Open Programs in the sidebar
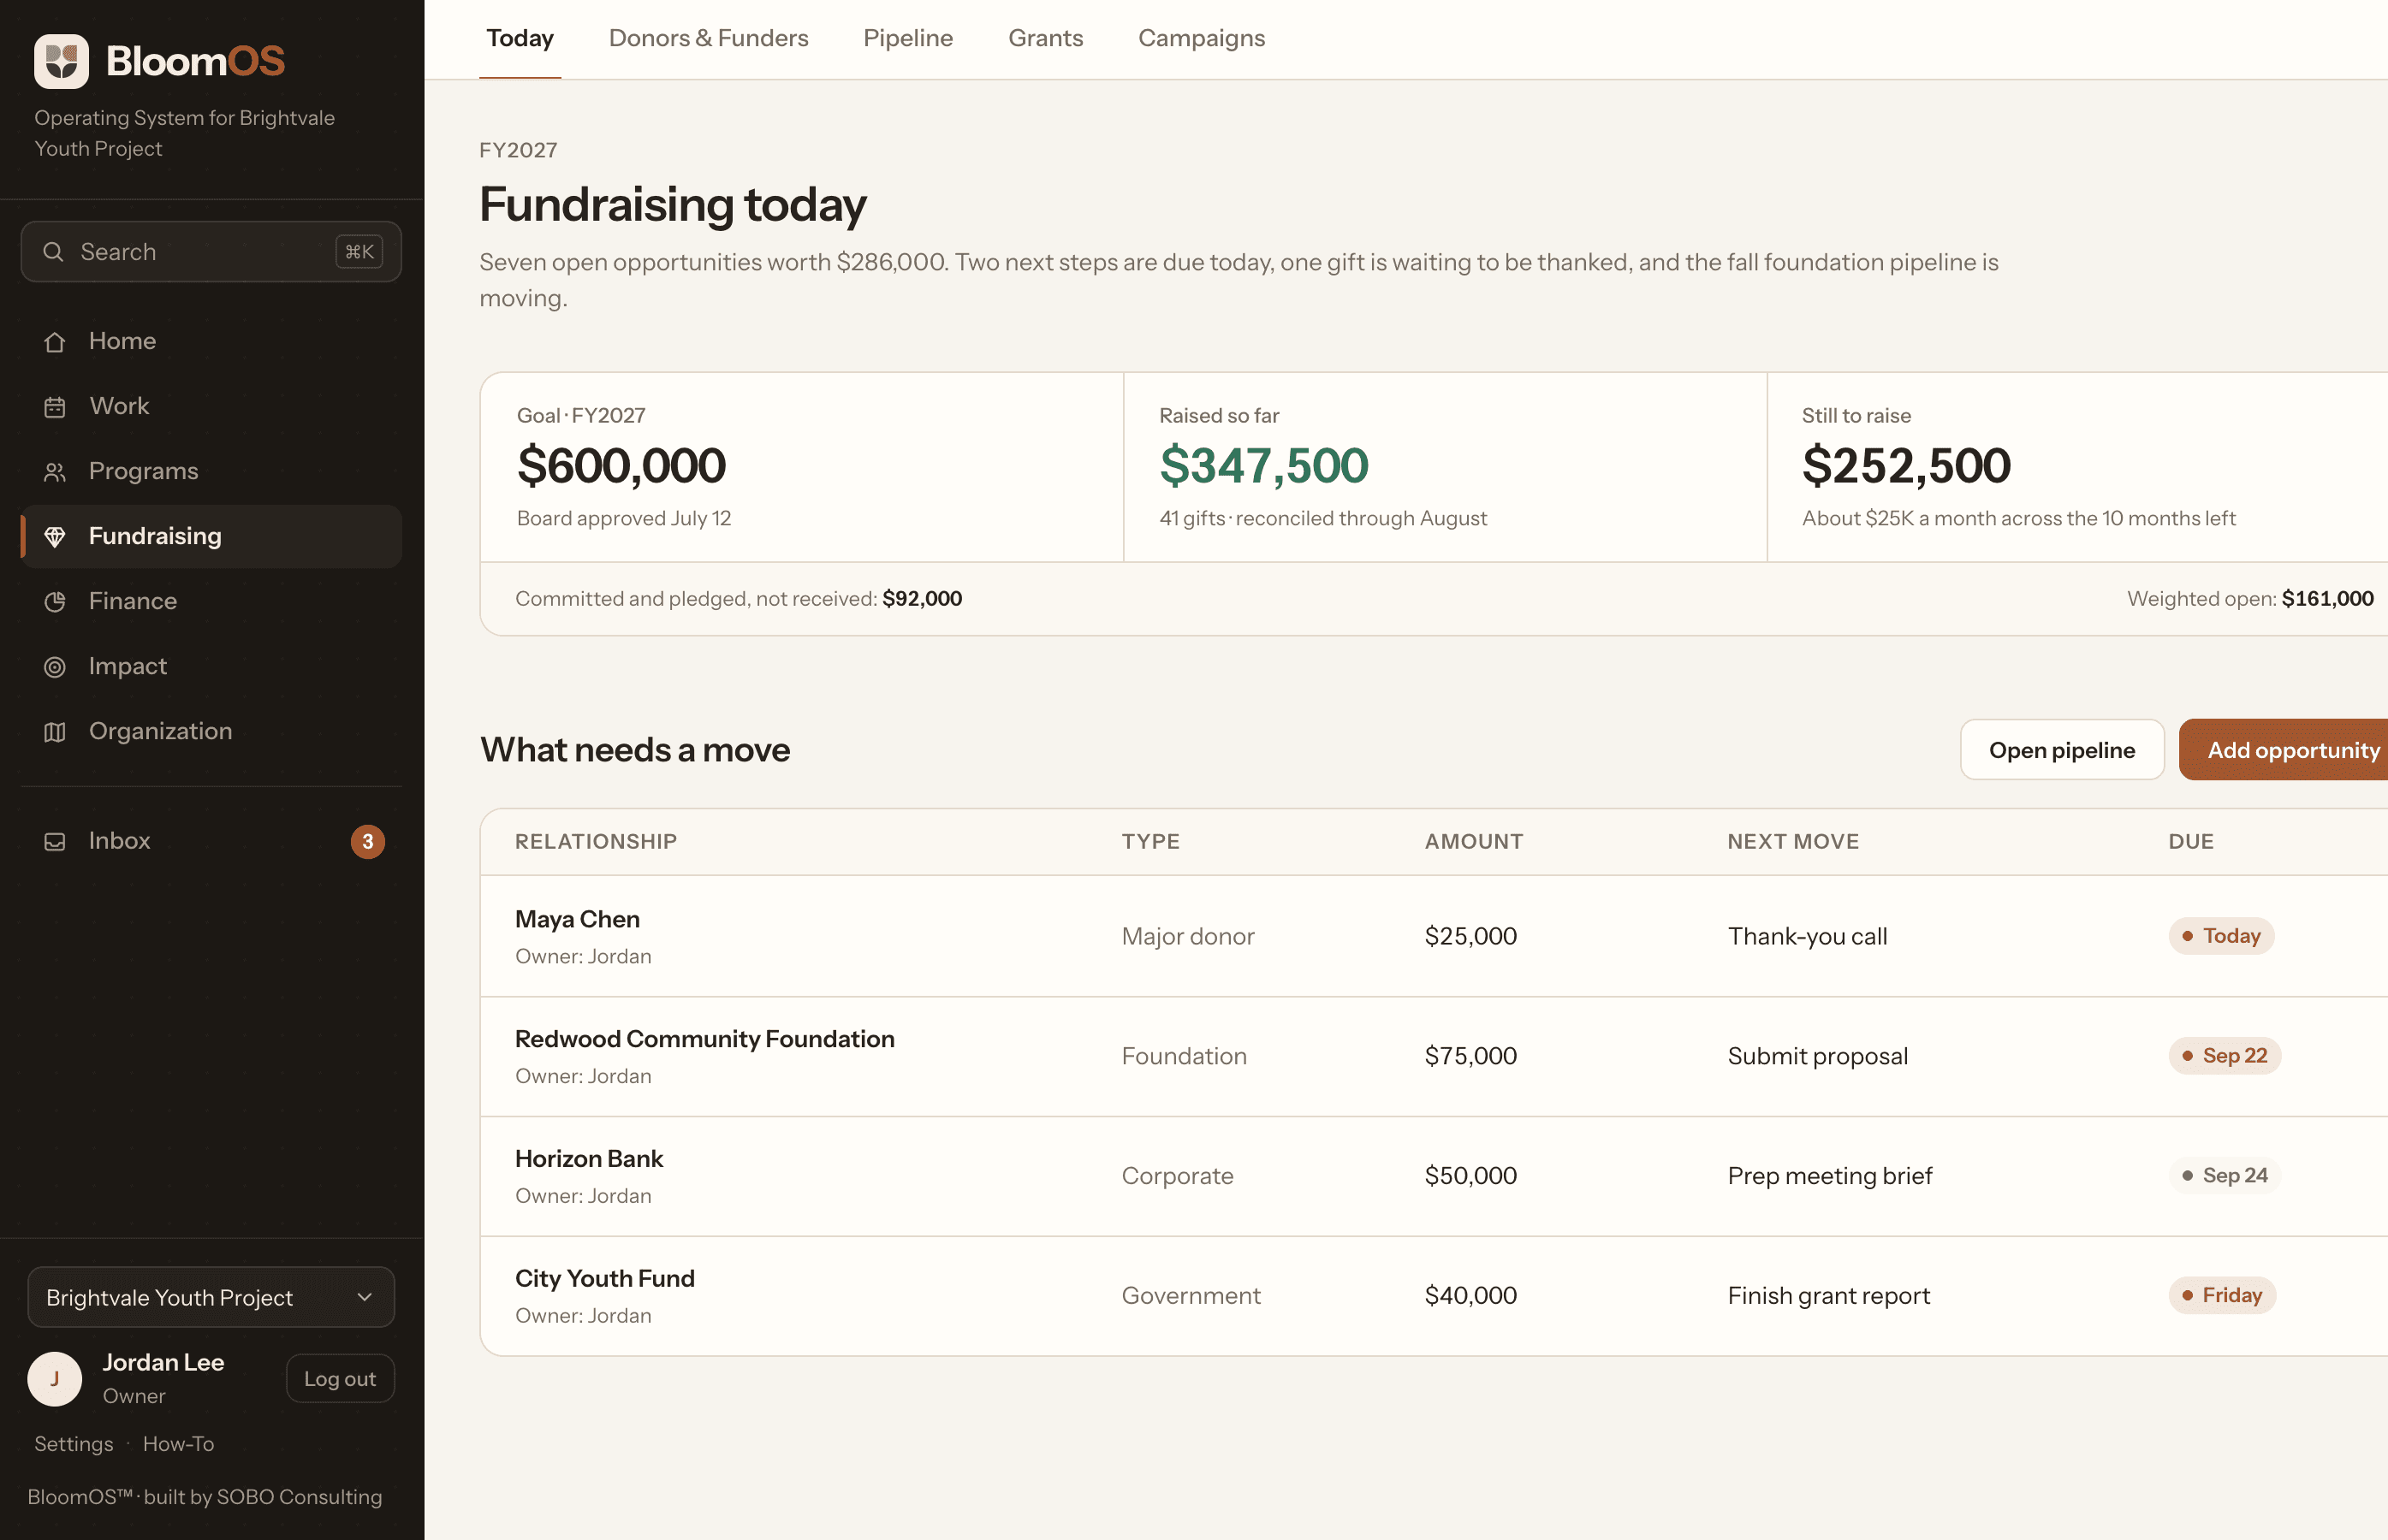2388x1540 pixels. (211, 471)
